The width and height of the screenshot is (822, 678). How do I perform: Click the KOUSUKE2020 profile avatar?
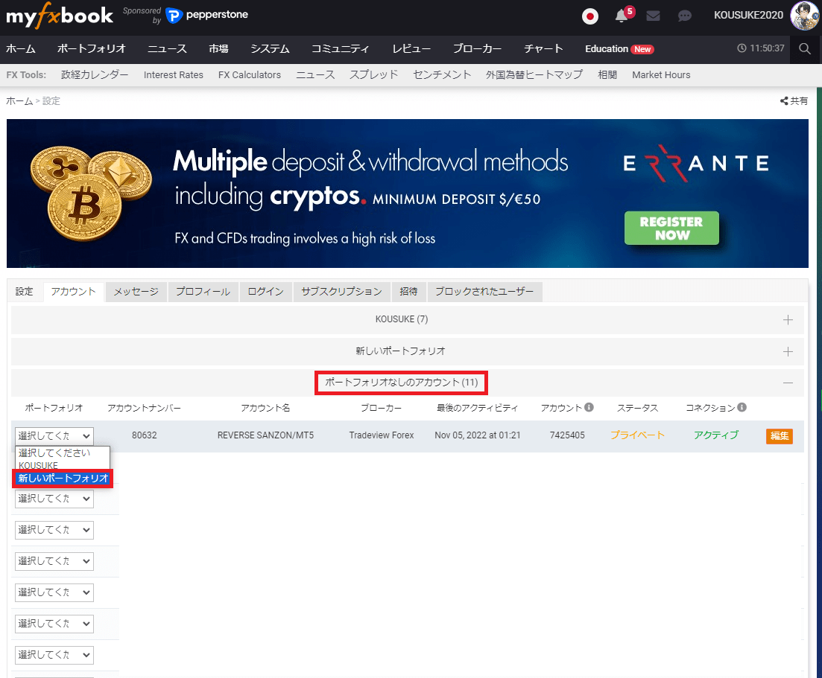point(804,15)
